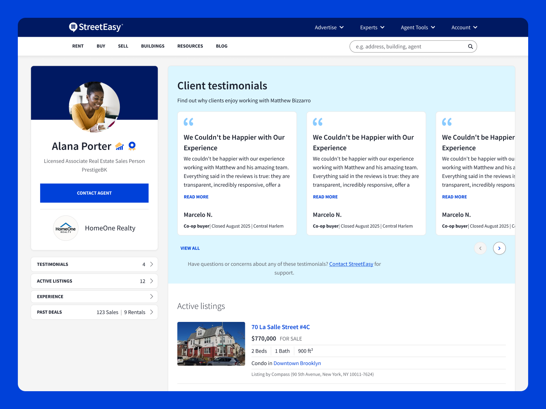Select the RENT navigation item
Screen dimensions: 546x409
coord(78,46)
